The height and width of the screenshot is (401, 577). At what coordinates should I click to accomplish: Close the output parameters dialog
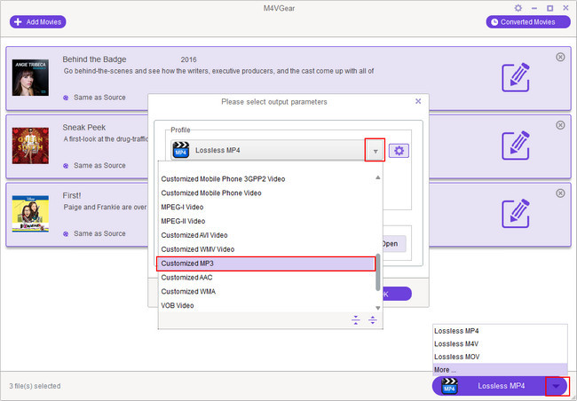pos(418,101)
